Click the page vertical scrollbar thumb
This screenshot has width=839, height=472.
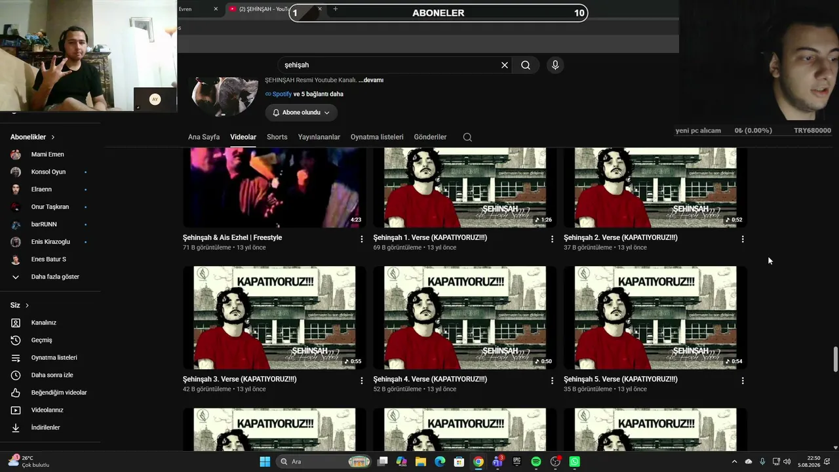[x=836, y=359]
